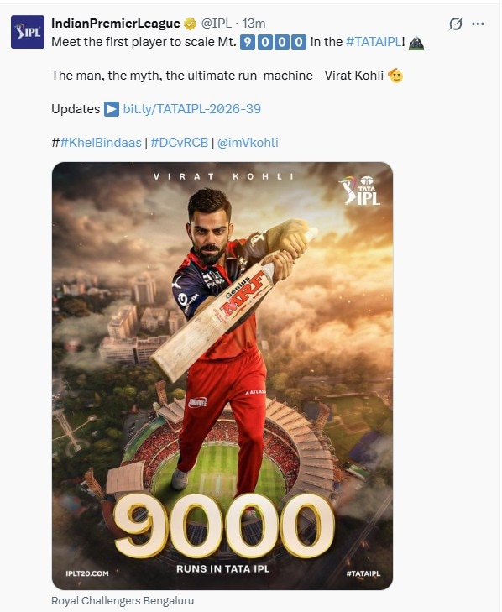
Task: Click the gold verified badge
Action: point(190,24)
